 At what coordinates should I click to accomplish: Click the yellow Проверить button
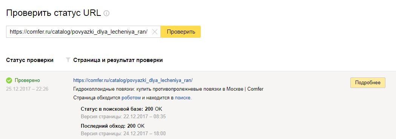click(181, 32)
